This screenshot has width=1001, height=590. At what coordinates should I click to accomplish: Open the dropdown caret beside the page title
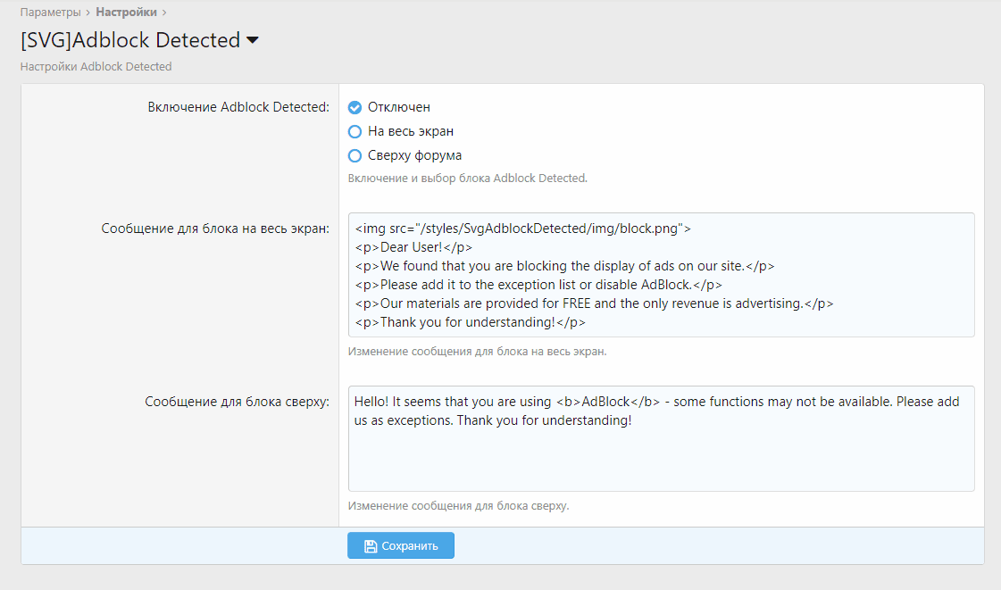(x=252, y=40)
